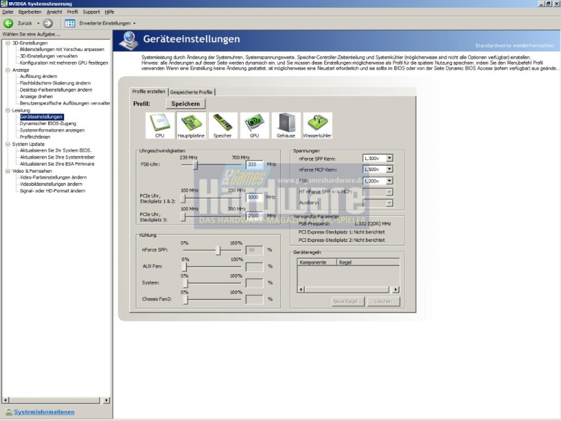This screenshot has height=421, width=561.
Task: Select the CPU device icon
Action: tap(160, 125)
